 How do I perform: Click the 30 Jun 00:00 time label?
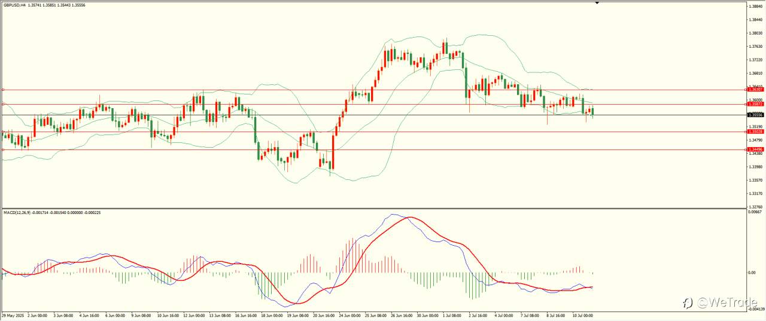coord(428,314)
